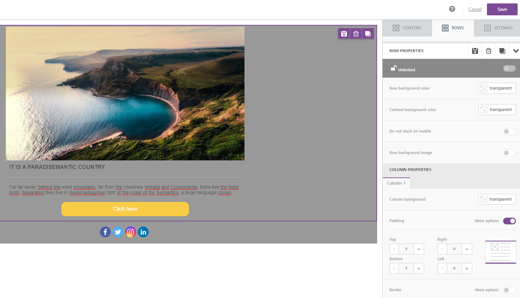Click the Right padding input field
The height and width of the screenshot is (298, 520).
[x=454, y=249]
